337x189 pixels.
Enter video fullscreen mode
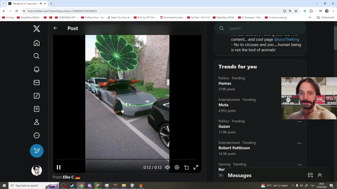click(x=196, y=167)
